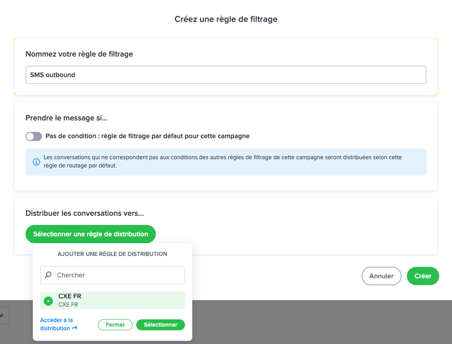Screen dimensions: 452x344
Task: Open the Accéder à la distribution link
Action: (58, 324)
